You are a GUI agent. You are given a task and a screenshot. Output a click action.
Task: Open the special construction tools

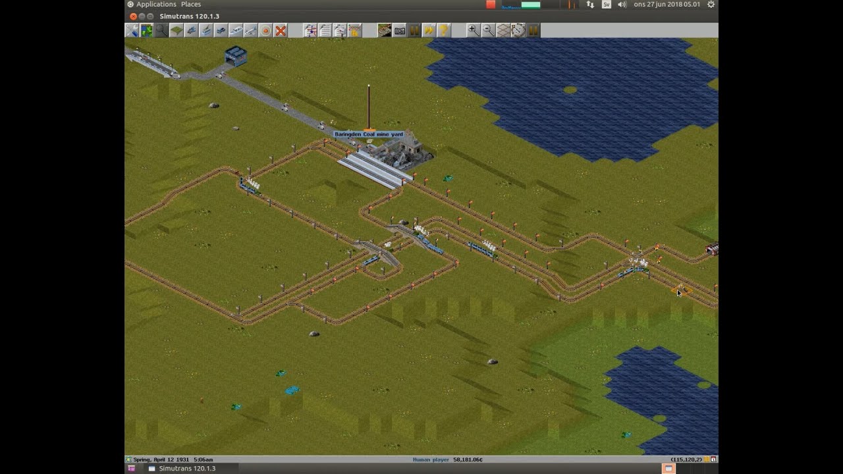pos(265,30)
